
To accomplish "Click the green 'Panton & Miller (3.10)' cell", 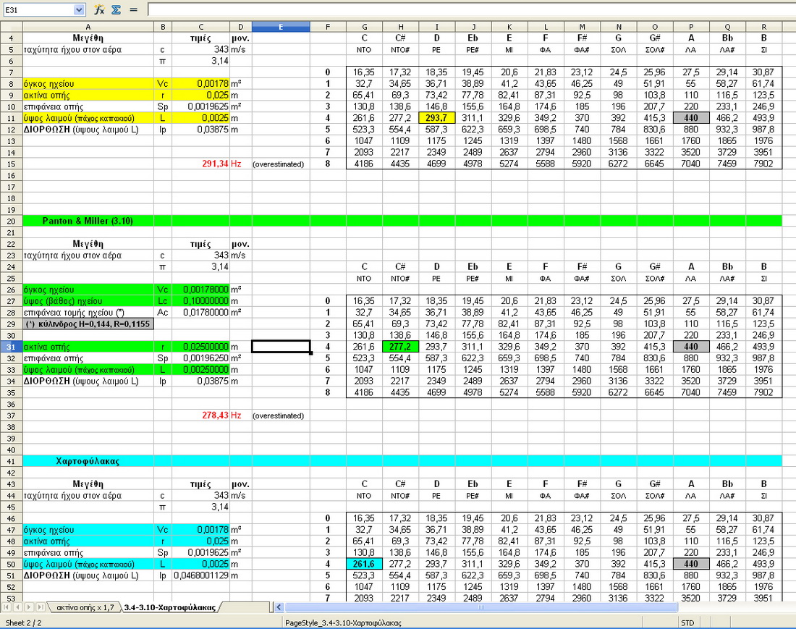I will coord(88,221).
